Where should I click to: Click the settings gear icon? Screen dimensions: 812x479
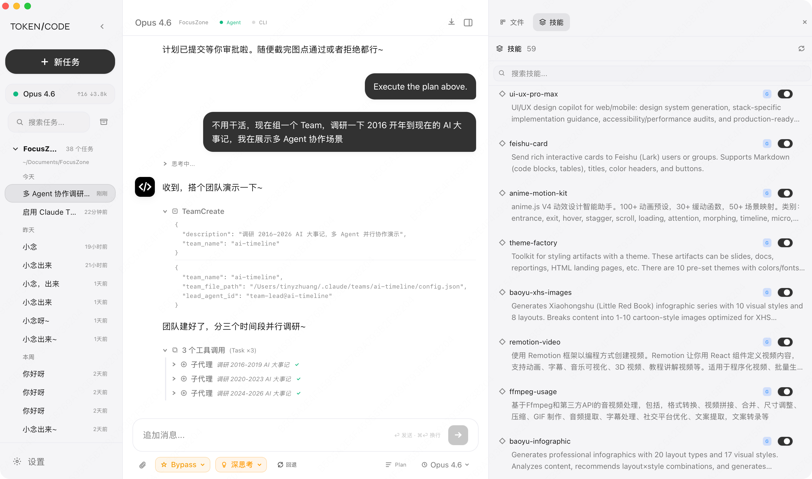coord(17,462)
